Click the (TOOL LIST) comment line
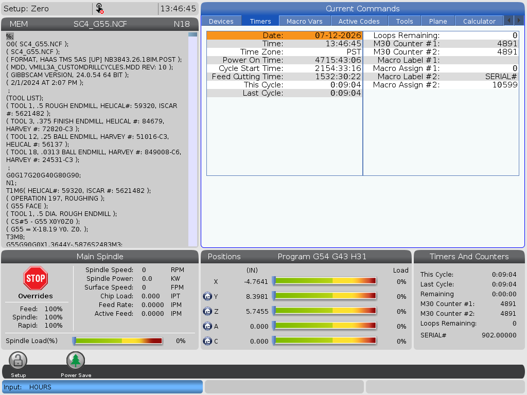Viewport: 527px width, 395px height. pyautogui.click(x=25, y=98)
